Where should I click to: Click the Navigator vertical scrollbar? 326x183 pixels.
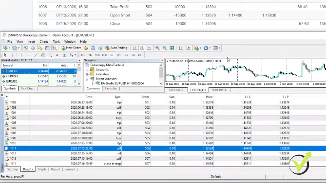[161, 74]
